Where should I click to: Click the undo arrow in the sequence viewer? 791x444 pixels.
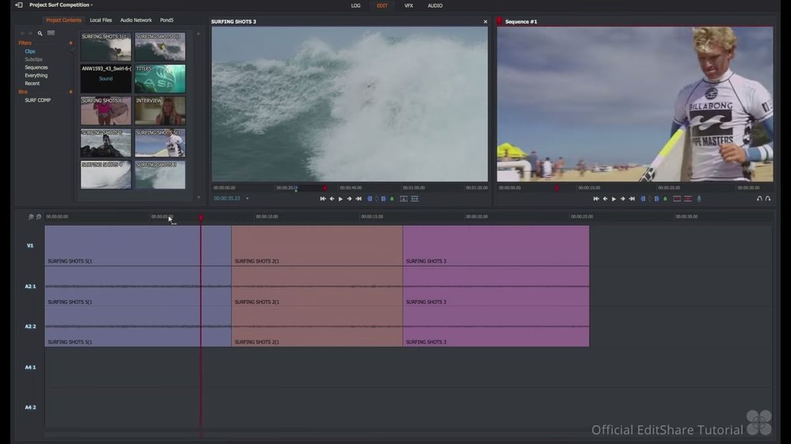click(x=759, y=199)
